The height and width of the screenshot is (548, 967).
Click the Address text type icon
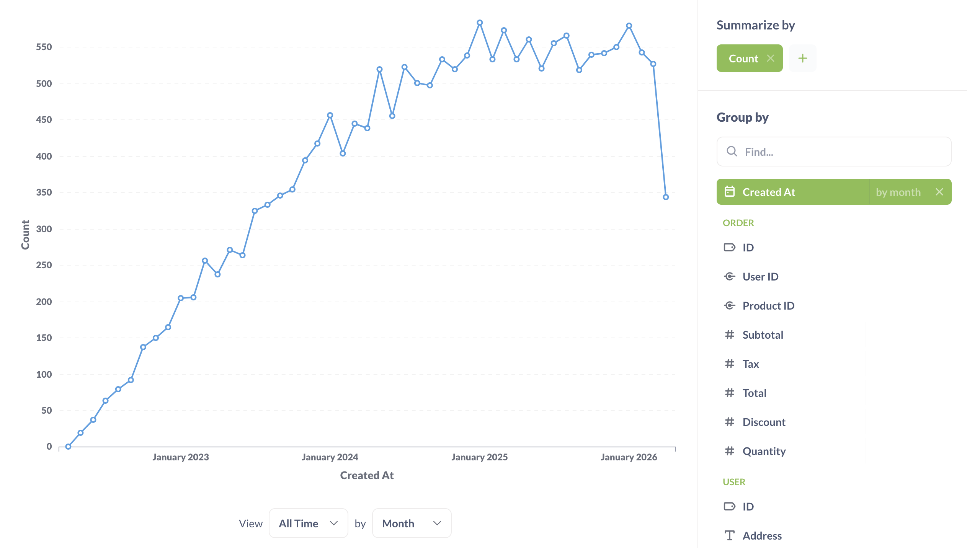tap(730, 535)
